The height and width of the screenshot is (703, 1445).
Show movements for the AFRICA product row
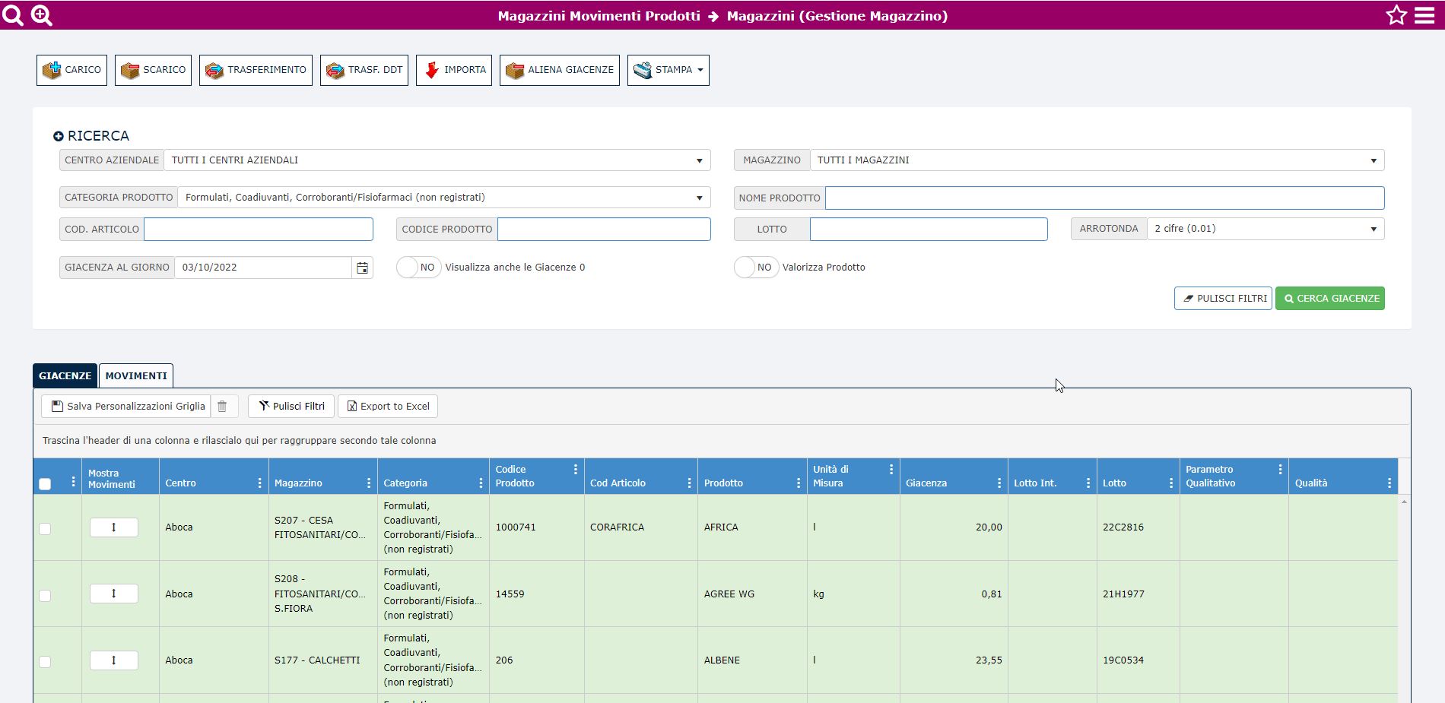click(x=114, y=527)
